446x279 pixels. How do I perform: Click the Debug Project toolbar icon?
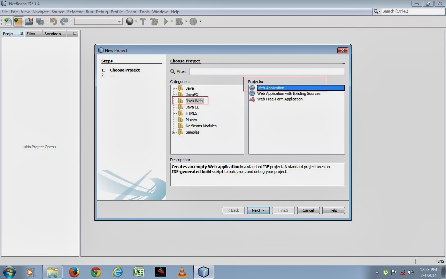179,22
